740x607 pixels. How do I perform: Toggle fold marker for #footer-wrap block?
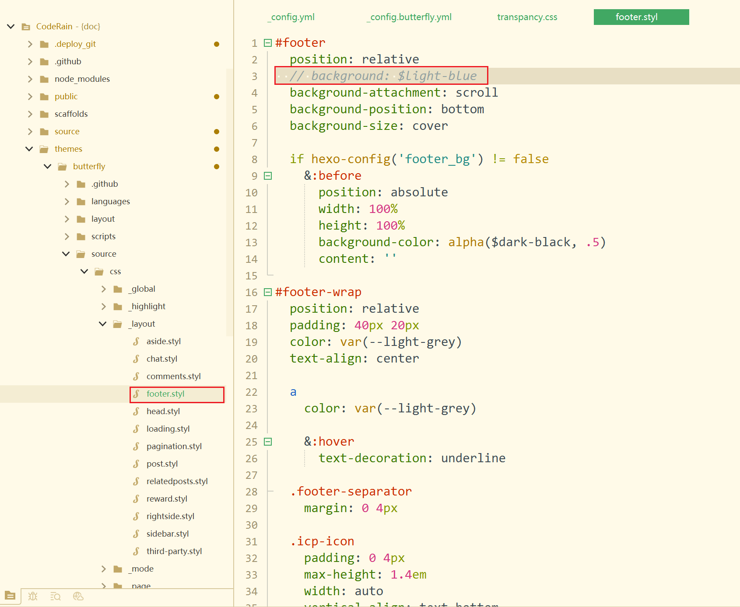[x=268, y=292]
